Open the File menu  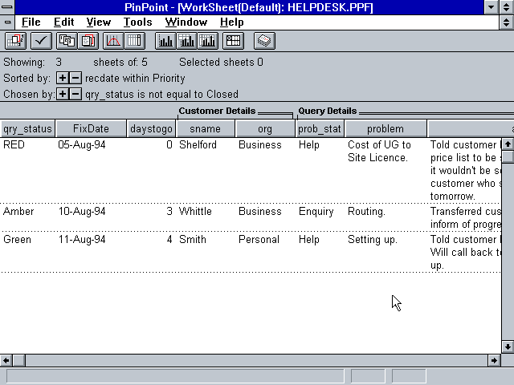(31, 22)
